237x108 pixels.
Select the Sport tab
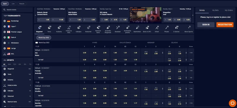[x=5, y=4]
